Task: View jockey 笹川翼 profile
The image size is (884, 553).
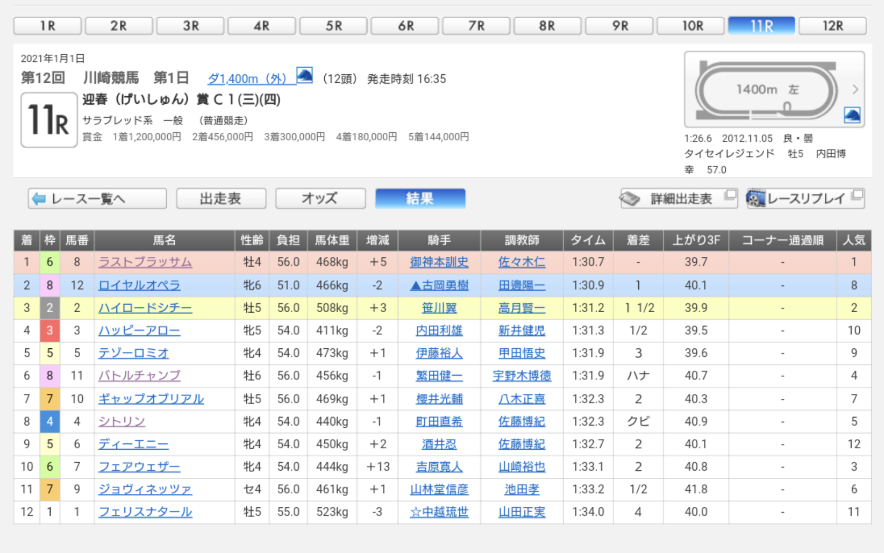Action: [x=439, y=308]
